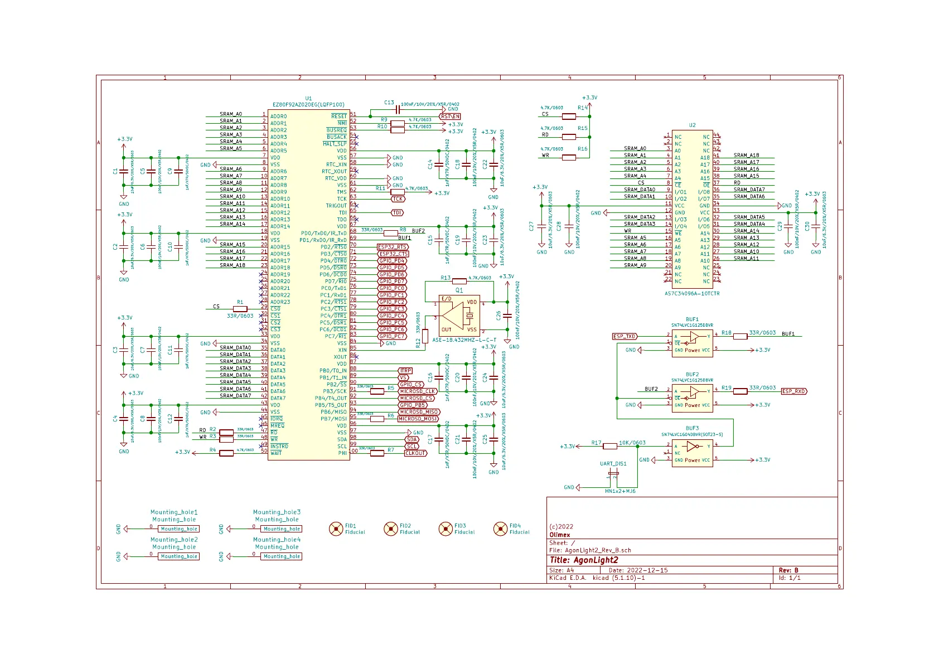Screen dimensions: 939x664
Task: Click resistor R13 above the oscillator
Action: [x=459, y=281]
